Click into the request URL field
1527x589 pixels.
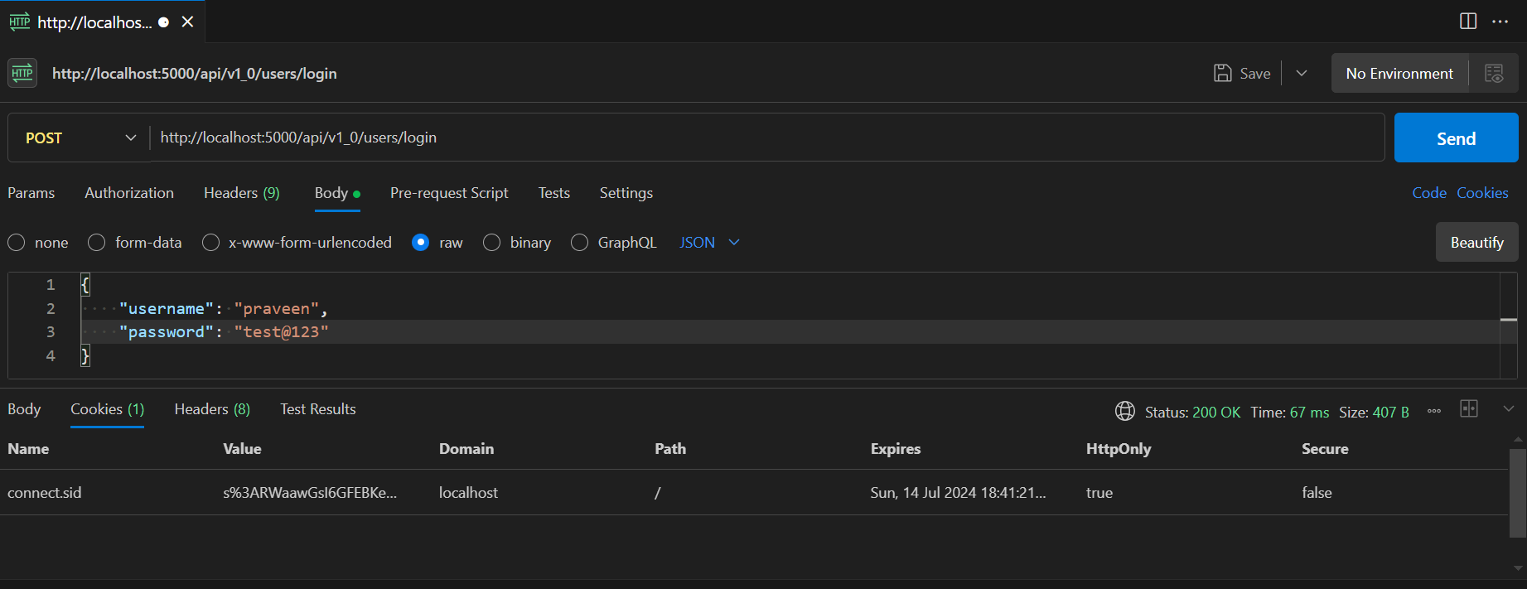point(766,138)
